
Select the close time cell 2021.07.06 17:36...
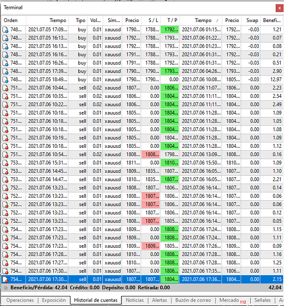point(201,280)
